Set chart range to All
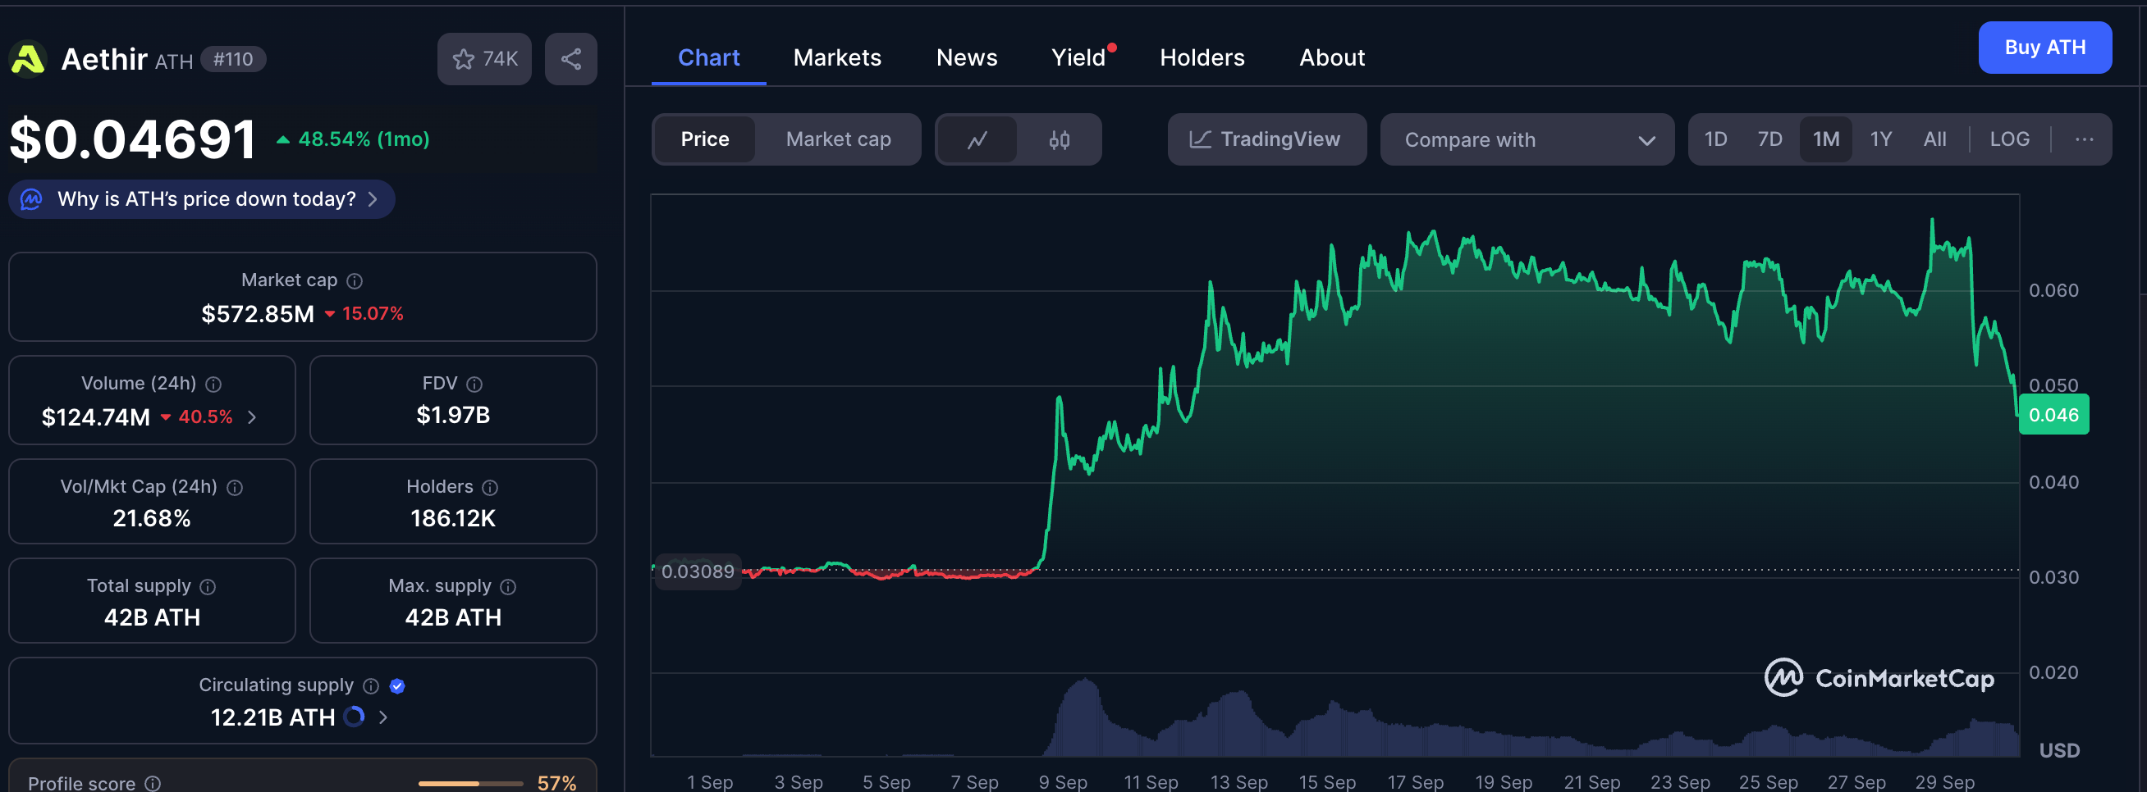2147x792 pixels. pyautogui.click(x=1934, y=139)
